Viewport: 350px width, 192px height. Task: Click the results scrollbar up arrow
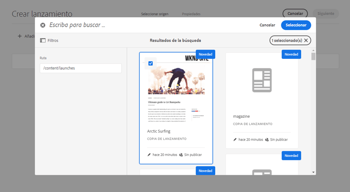pos(314,50)
